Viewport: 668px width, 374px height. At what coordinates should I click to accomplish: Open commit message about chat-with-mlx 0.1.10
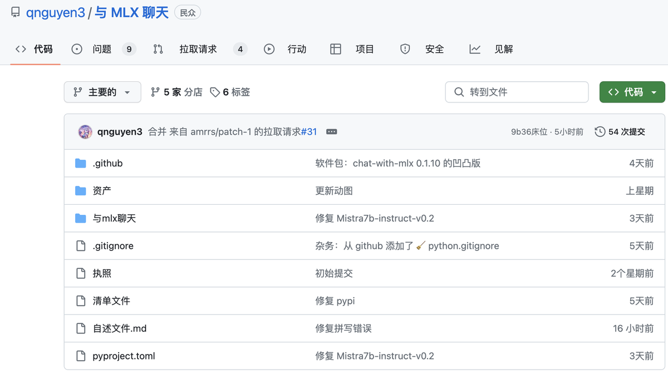coord(398,163)
